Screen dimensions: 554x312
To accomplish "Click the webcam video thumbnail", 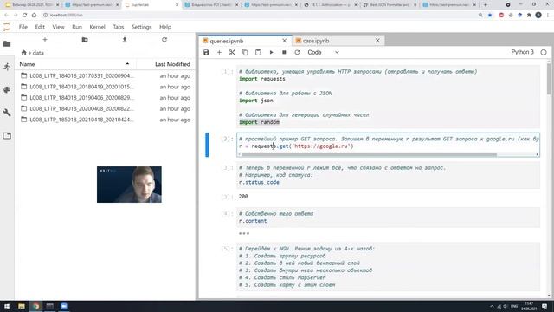I will click(x=129, y=185).
